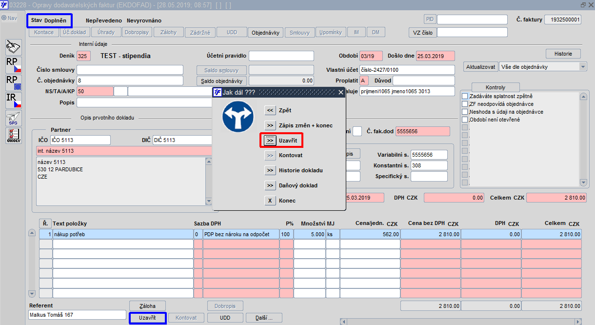Enable 'Období není otevřené' checkbox
The width and height of the screenshot is (595, 325).
(465, 120)
